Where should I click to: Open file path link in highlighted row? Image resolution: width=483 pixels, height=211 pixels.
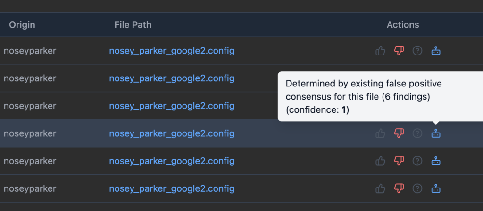[x=172, y=133]
